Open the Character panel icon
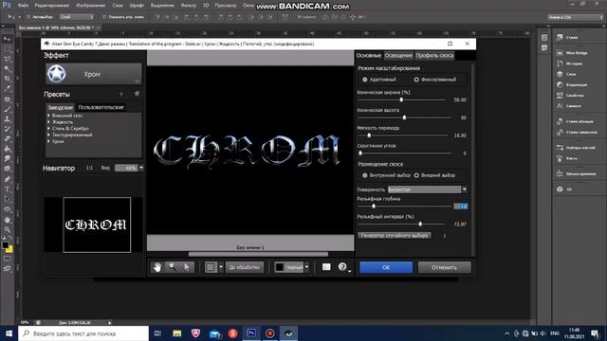The height and width of the screenshot is (341, 607). [560, 106]
